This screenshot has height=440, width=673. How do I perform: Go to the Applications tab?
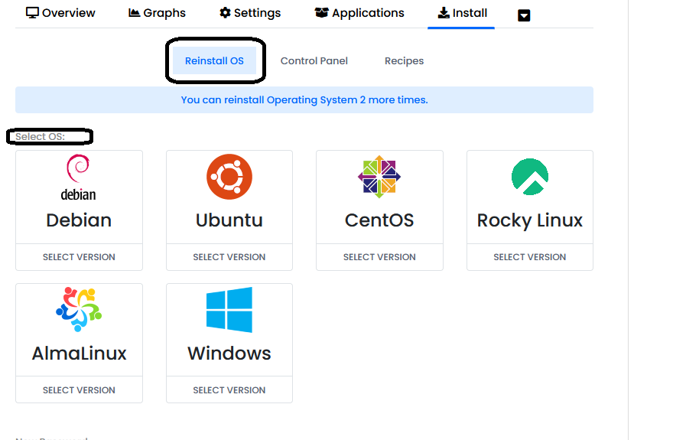(359, 13)
